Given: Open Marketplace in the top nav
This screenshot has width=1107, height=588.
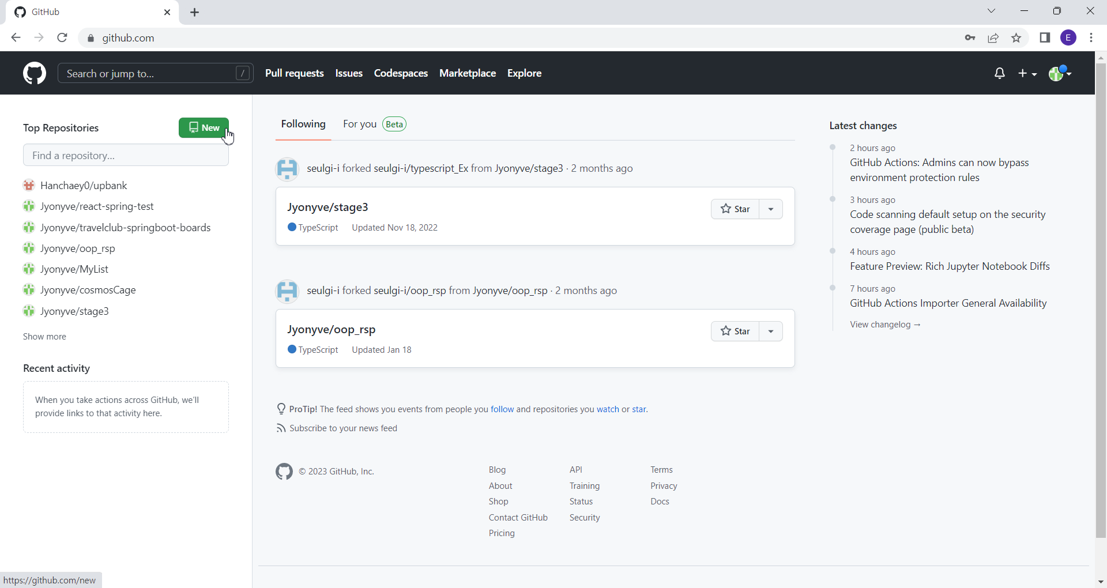Looking at the screenshot, I should [468, 73].
